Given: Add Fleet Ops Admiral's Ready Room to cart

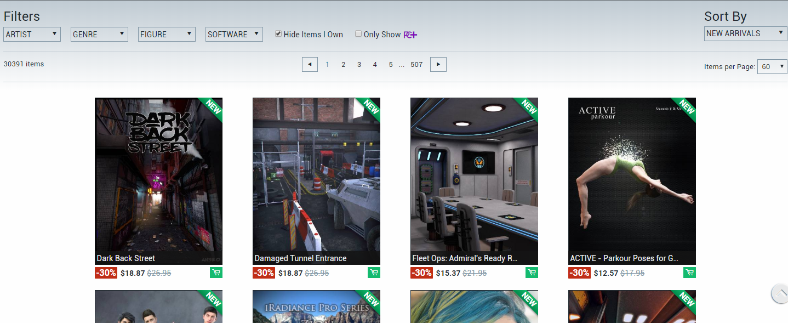Looking at the screenshot, I should (x=532, y=273).
